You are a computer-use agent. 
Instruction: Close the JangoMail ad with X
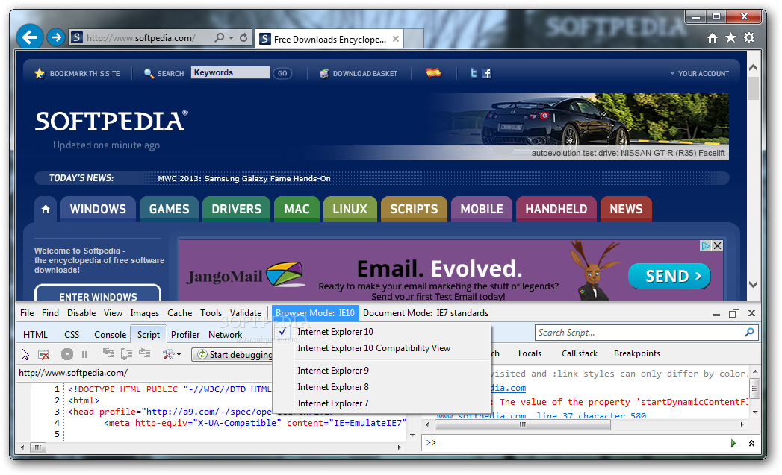(x=717, y=245)
